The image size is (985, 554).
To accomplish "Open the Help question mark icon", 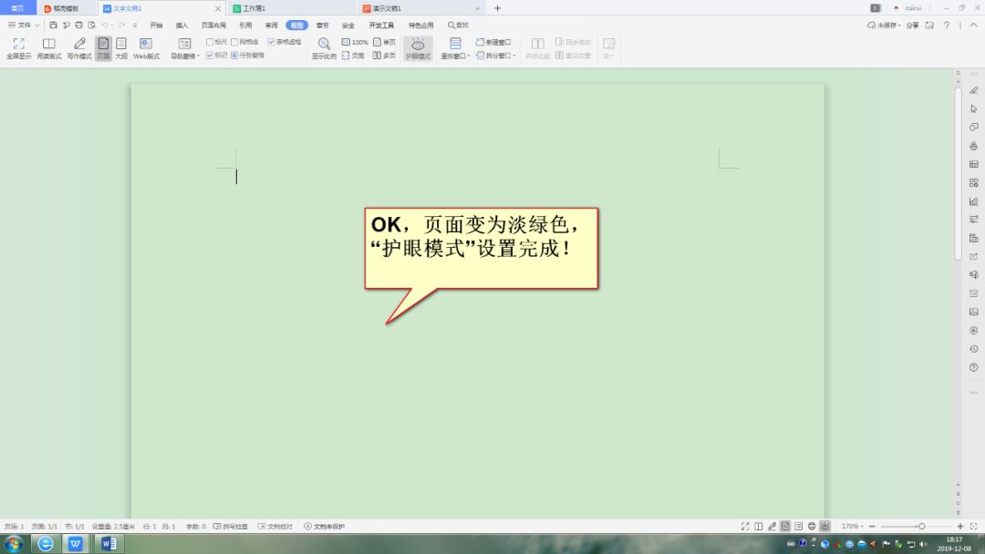I will (x=946, y=26).
